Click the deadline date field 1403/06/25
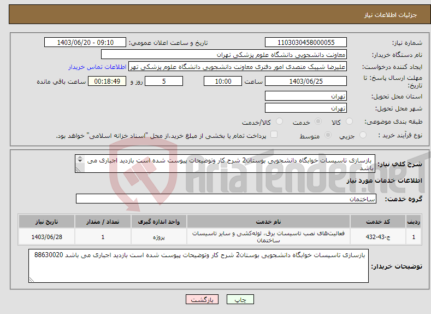This screenshot has width=431, height=314. click(306, 81)
